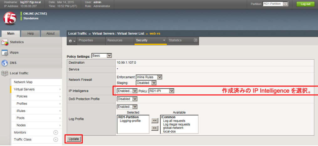Screen dimensions: 318x146
Task: Click the popout icon next to Statistics tab
Action: click(195, 40)
